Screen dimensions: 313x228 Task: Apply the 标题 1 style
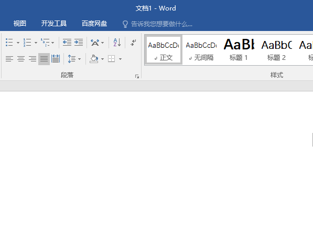coord(239,50)
